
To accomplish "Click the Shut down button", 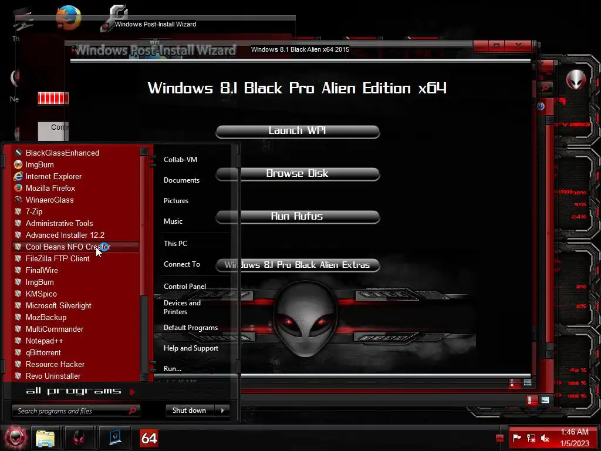I will coord(190,410).
